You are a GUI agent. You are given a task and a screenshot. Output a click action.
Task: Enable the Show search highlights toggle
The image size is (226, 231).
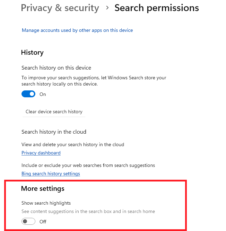[28, 222]
